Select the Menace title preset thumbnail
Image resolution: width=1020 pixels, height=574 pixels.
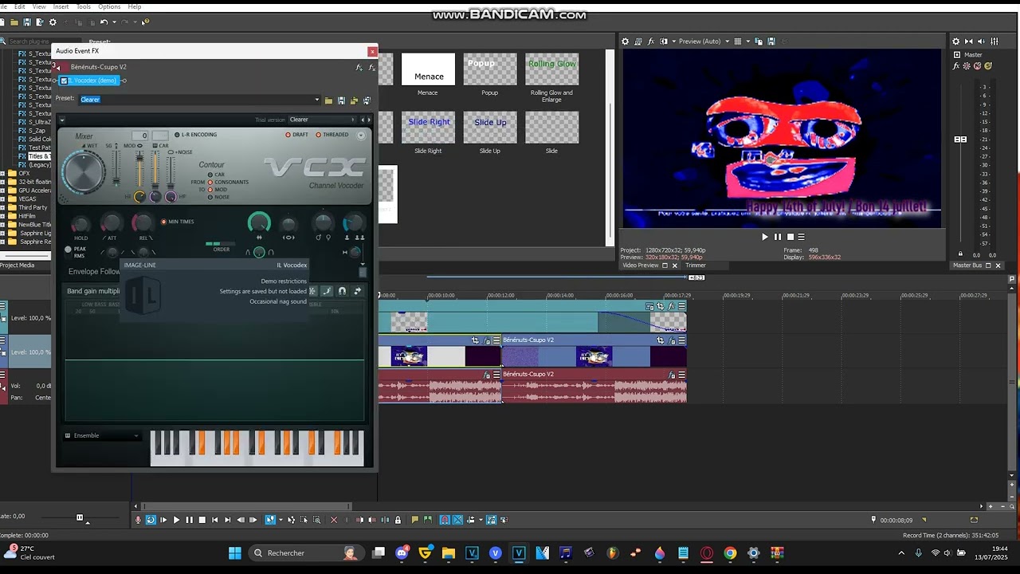click(x=428, y=69)
